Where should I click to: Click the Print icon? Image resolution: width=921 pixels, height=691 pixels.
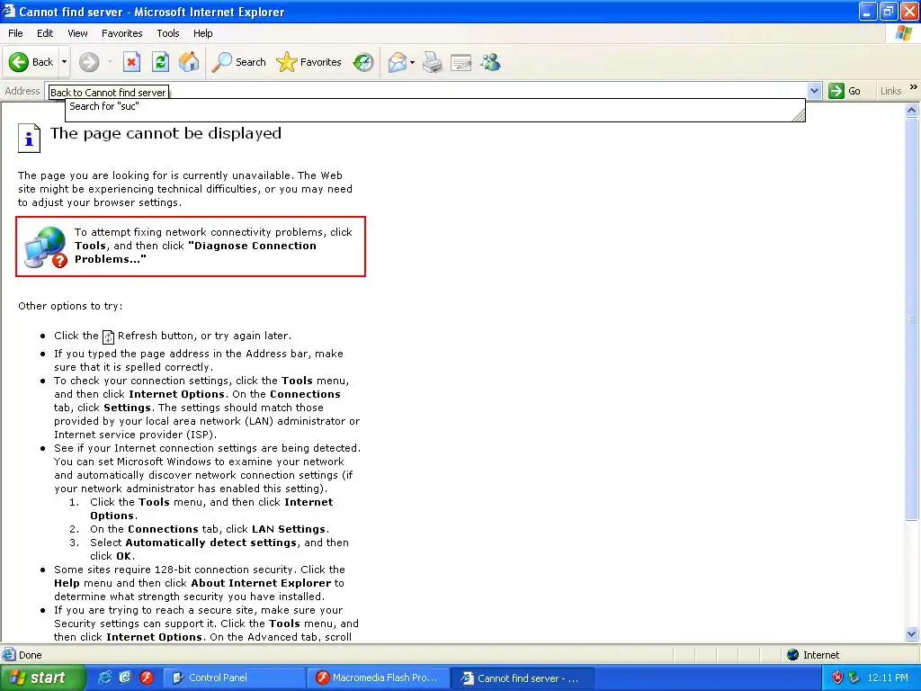(433, 62)
